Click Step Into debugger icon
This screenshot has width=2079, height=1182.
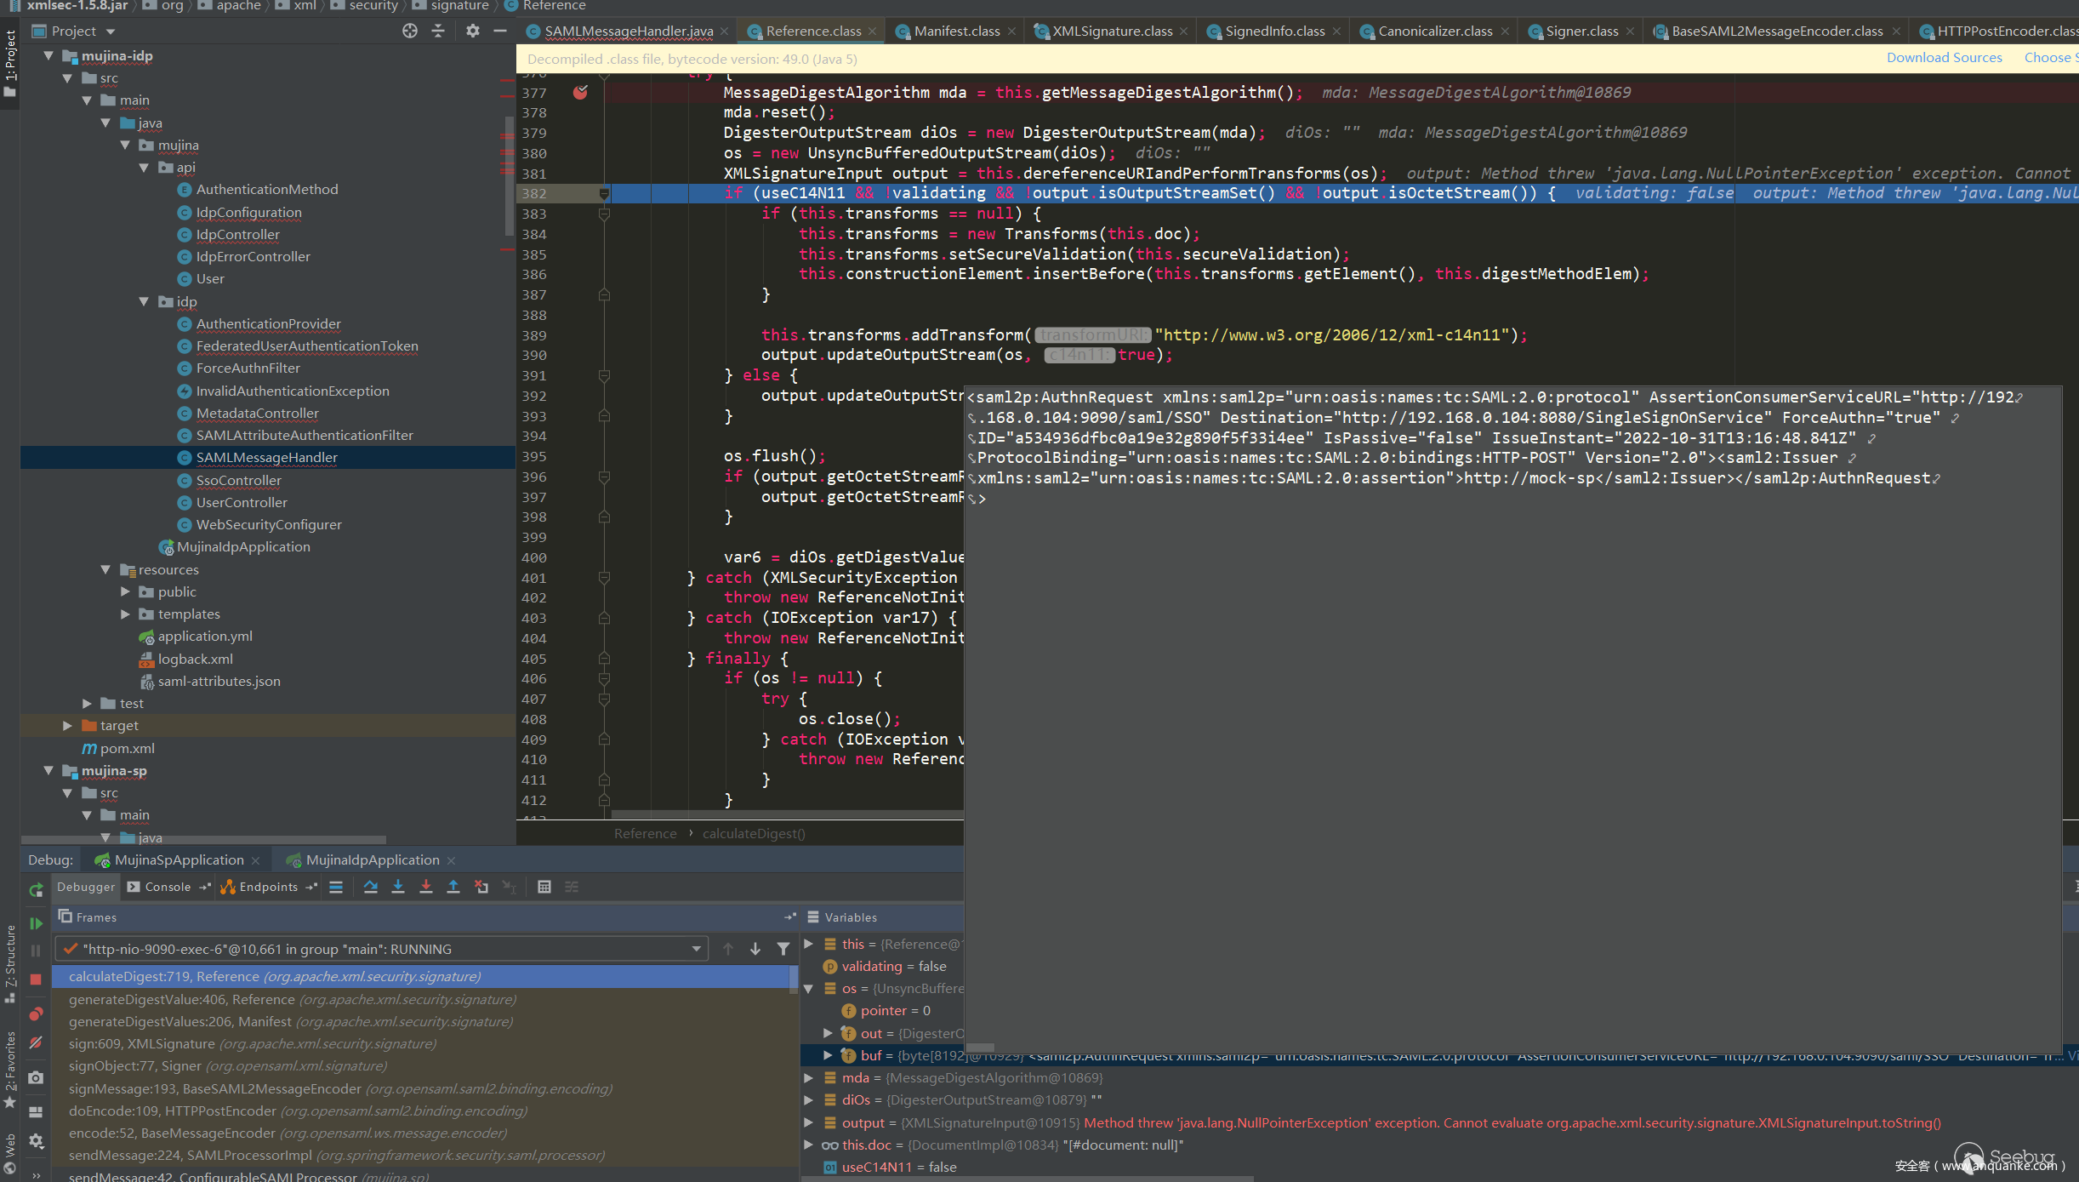point(398,887)
